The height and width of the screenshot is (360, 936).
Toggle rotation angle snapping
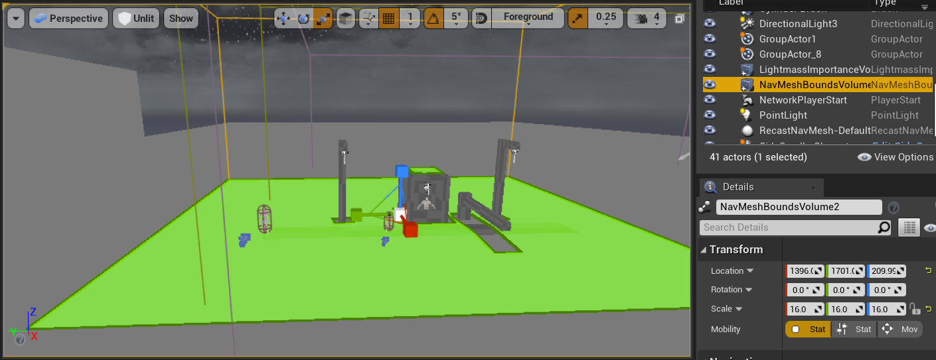click(x=434, y=19)
